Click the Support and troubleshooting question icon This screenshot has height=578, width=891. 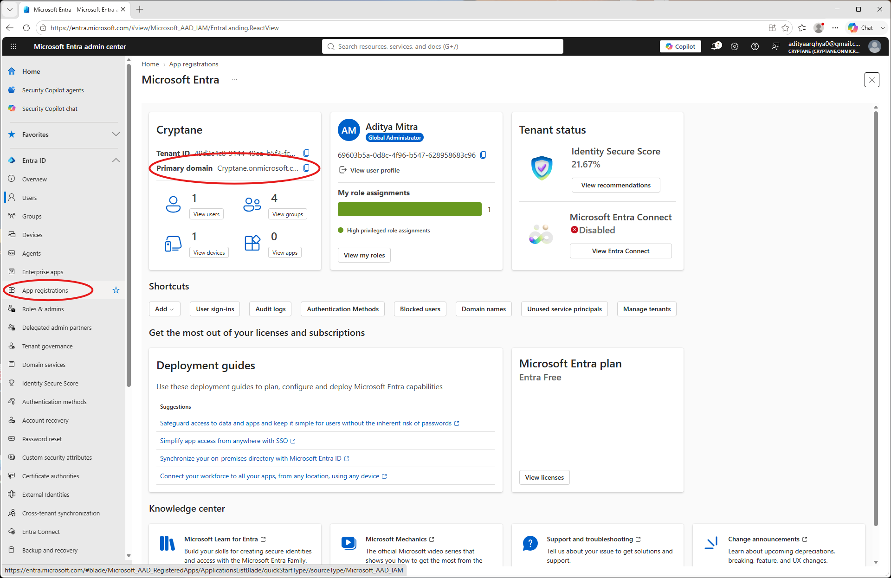point(530,543)
